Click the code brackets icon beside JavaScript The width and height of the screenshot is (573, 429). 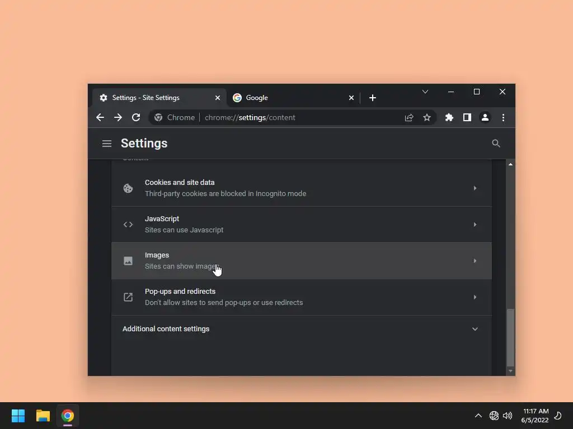click(128, 225)
